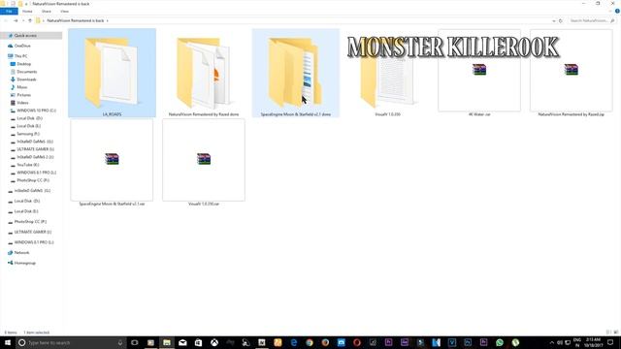The width and height of the screenshot is (621, 349).
Task: Refresh the current folder view
Action: coord(561,20)
